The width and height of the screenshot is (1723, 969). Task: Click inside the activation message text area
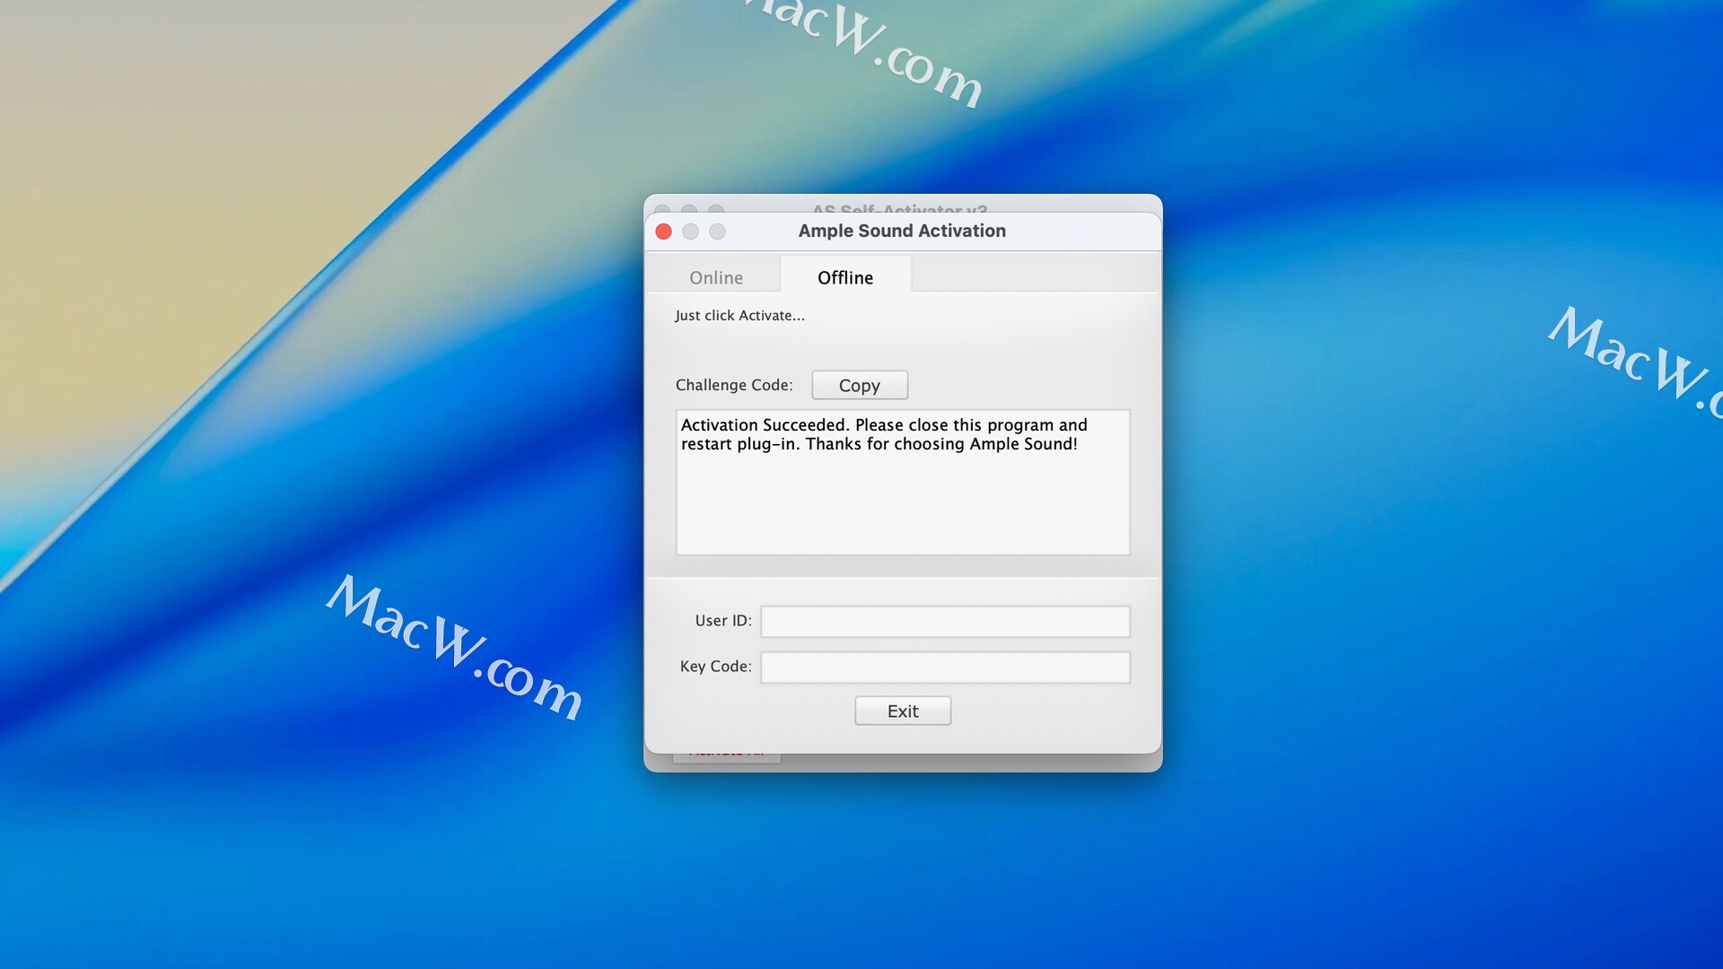tap(903, 482)
